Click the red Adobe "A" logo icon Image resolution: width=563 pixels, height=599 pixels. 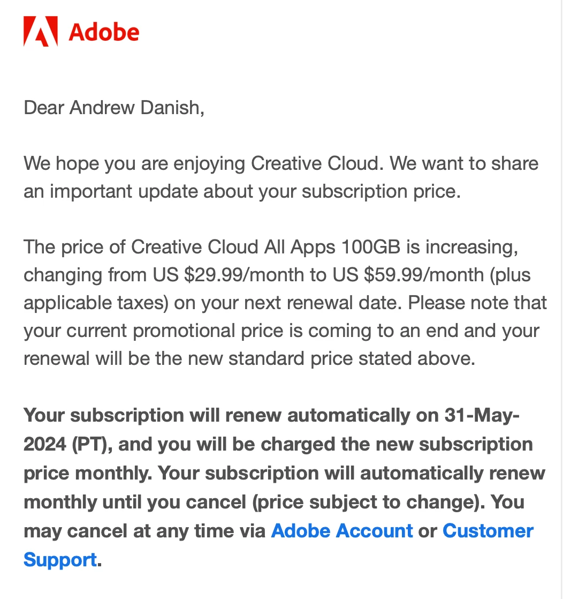pos(41,31)
